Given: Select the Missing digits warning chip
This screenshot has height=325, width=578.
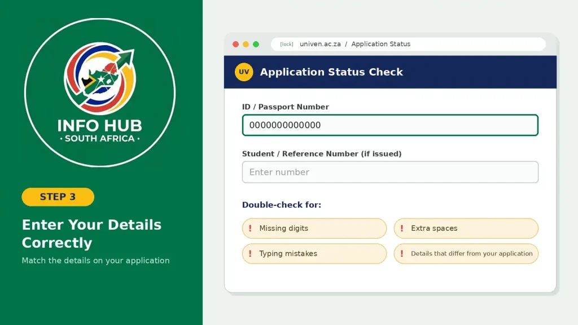Looking at the screenshot, I should 314,229.
